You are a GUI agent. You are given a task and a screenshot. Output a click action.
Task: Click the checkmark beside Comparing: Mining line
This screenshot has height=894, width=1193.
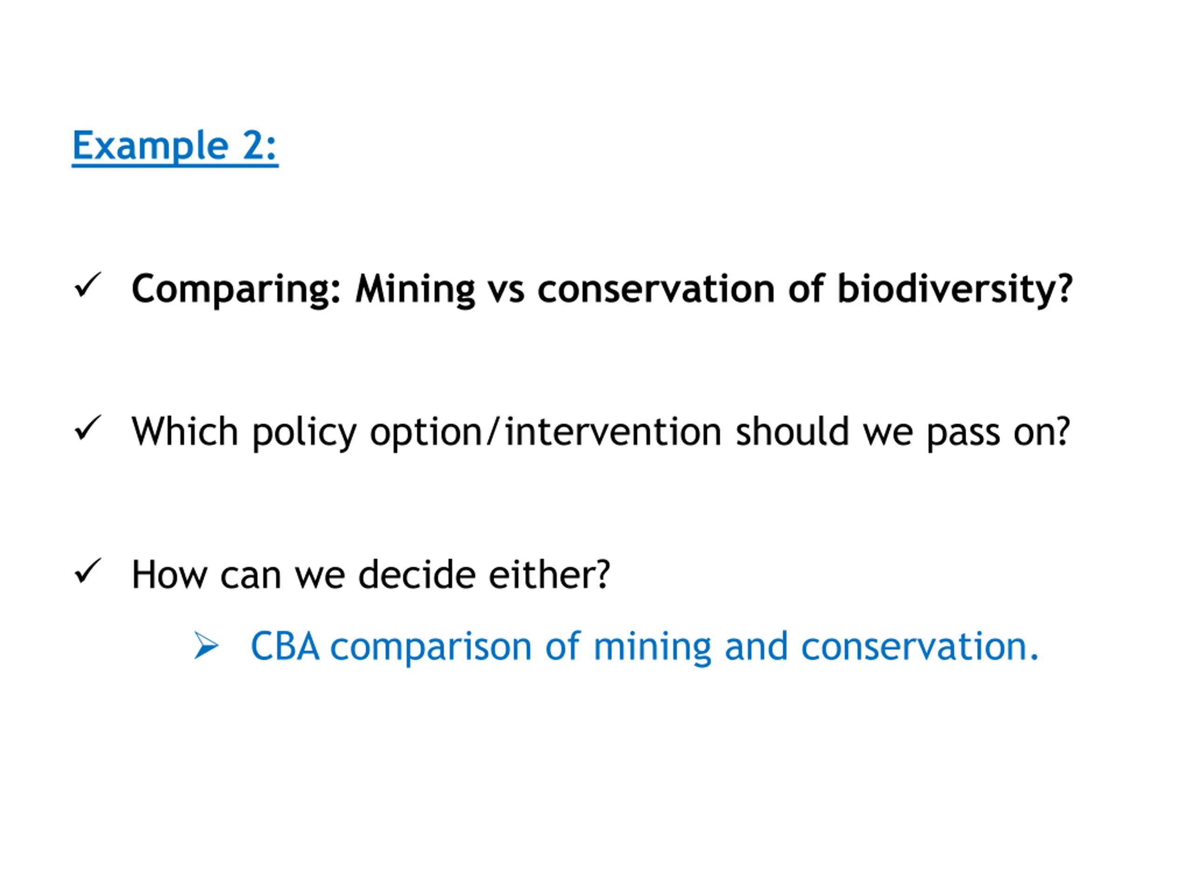click(87, 285)
